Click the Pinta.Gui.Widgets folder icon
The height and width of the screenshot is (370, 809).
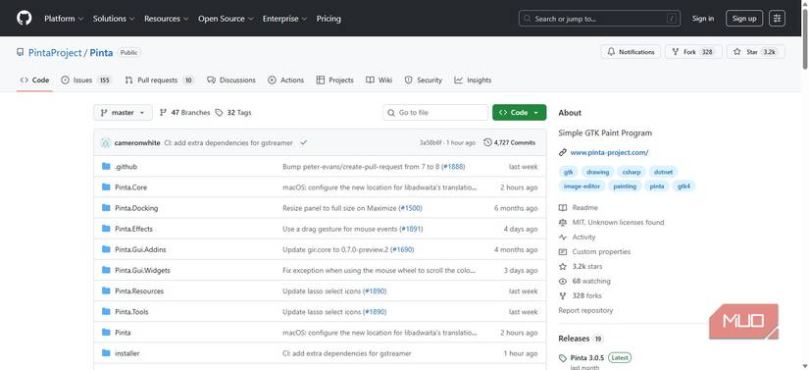[x=106, y=270]
